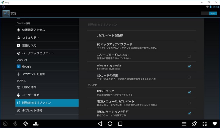The height and width of the screenshot is (128, 220).
Task: Click the security padlock icon
Action: [x=18, y=38]
